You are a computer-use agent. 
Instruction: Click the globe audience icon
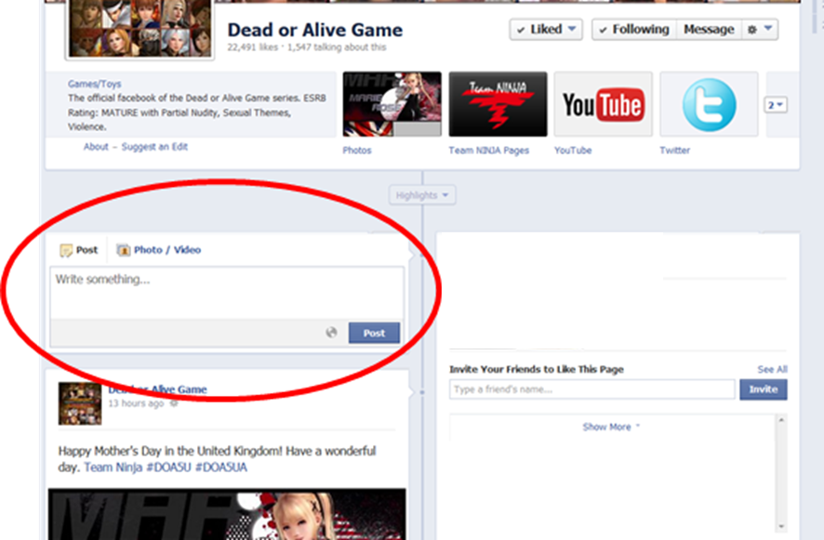pyautogui.click(x=331, y=333)
